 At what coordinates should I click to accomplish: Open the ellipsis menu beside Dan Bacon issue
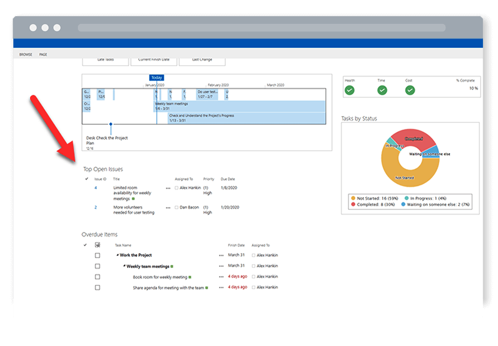[168, 207]
